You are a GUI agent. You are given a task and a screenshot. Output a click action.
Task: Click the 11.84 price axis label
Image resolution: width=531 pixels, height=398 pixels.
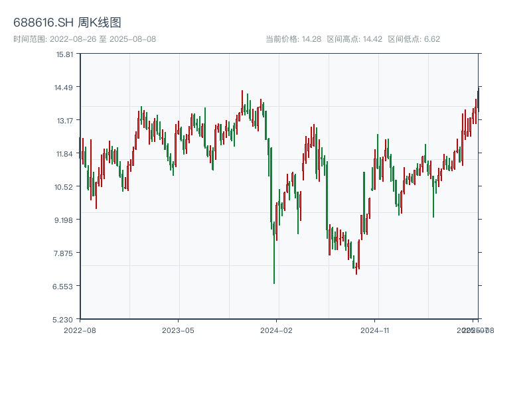[64, 154]
